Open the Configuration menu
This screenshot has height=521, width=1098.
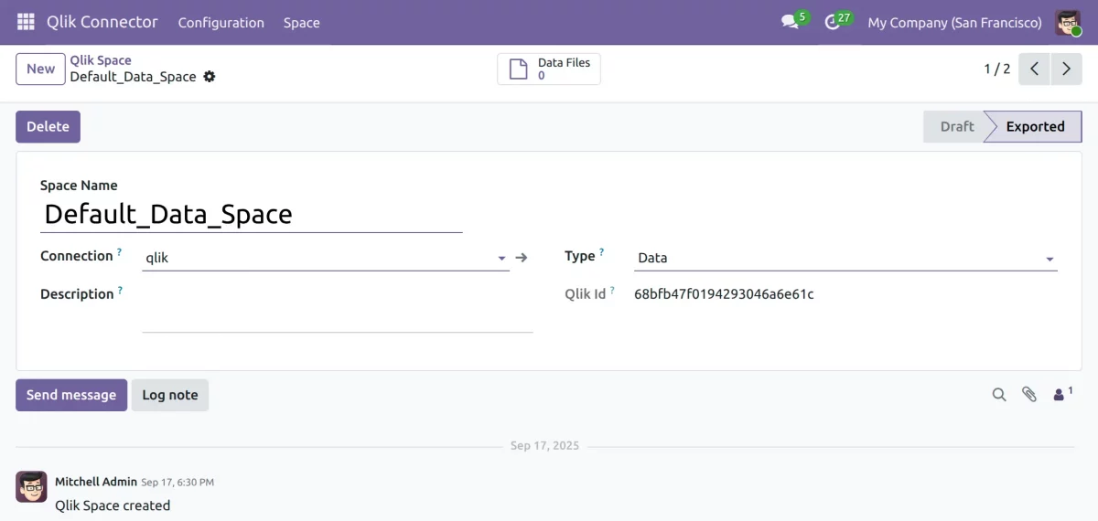(x=221, y=23)
